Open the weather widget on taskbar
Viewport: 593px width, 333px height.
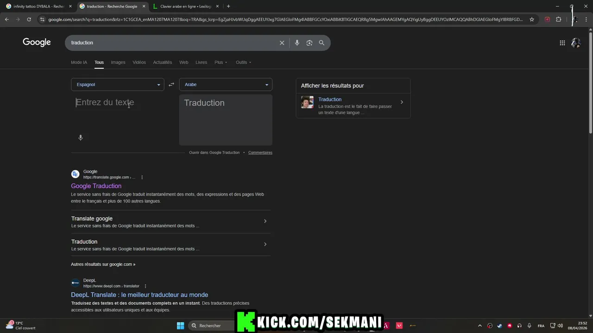point(20,326)
